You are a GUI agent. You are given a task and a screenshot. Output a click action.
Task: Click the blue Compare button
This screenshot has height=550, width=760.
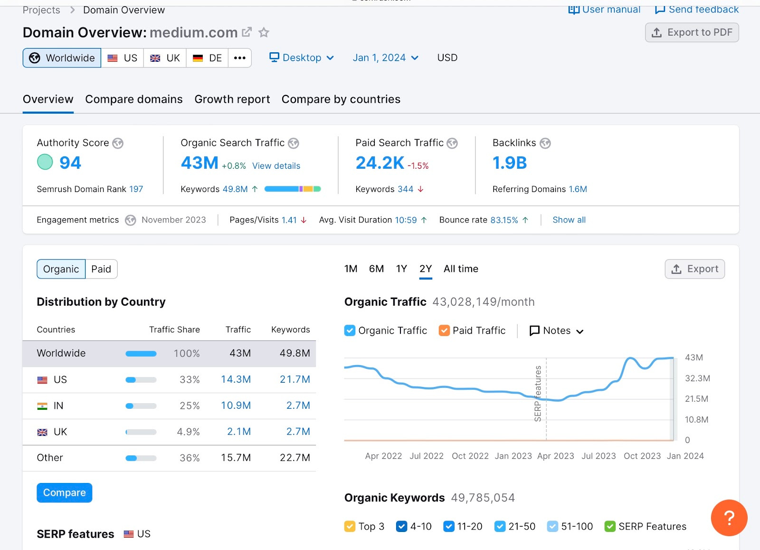tap(65, 493)
